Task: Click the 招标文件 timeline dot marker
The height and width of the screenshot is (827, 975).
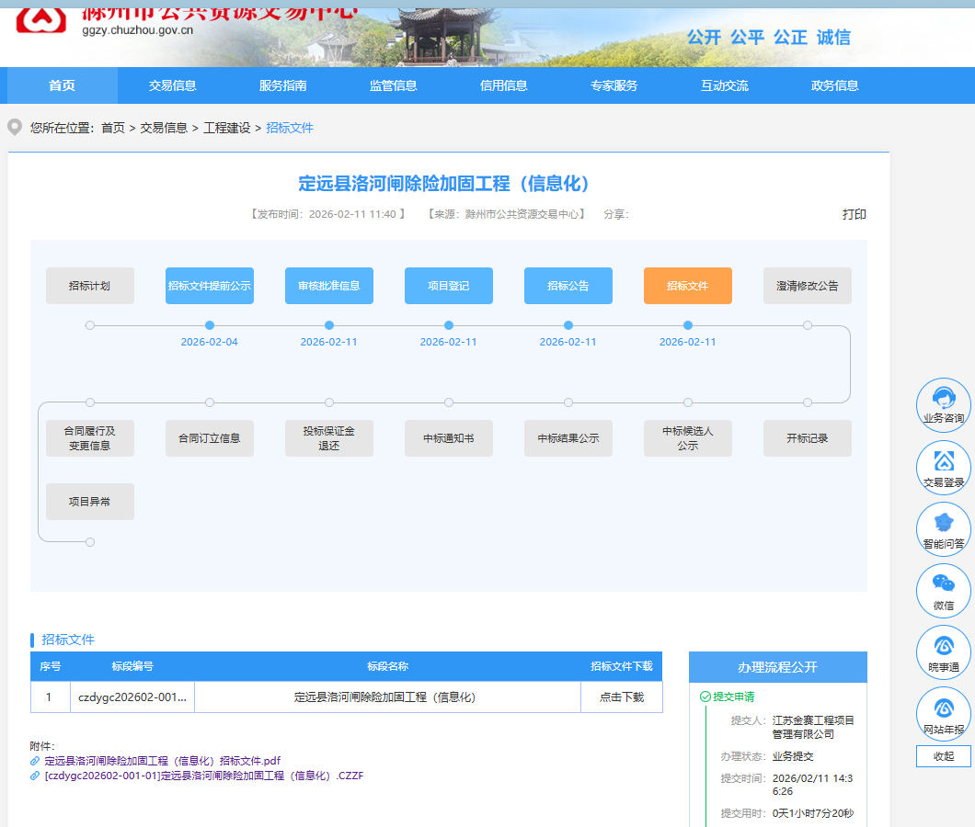Action: [688, 325]
